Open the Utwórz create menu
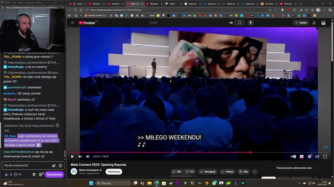334x187 pixels. [301, 23]
